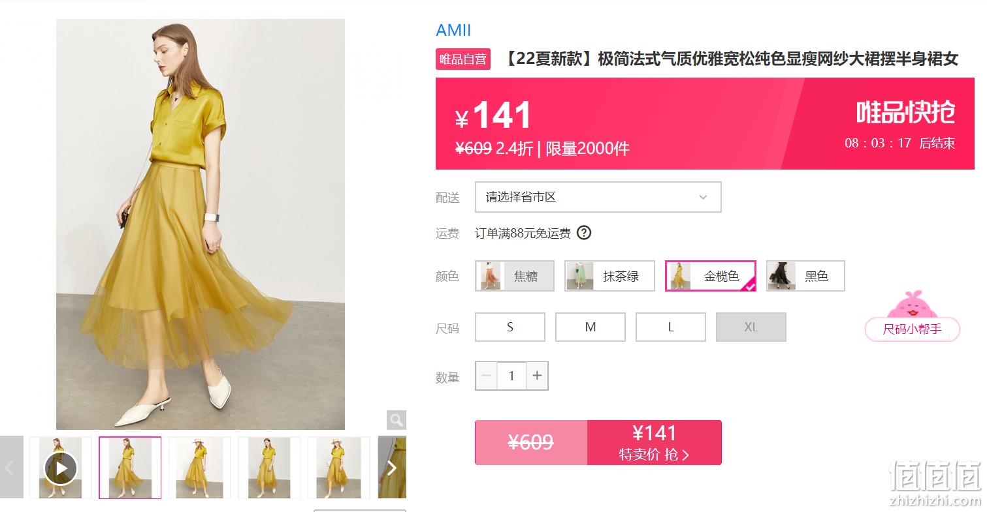Edit the quantity input field
987x512 pixels.
(511, 376)
